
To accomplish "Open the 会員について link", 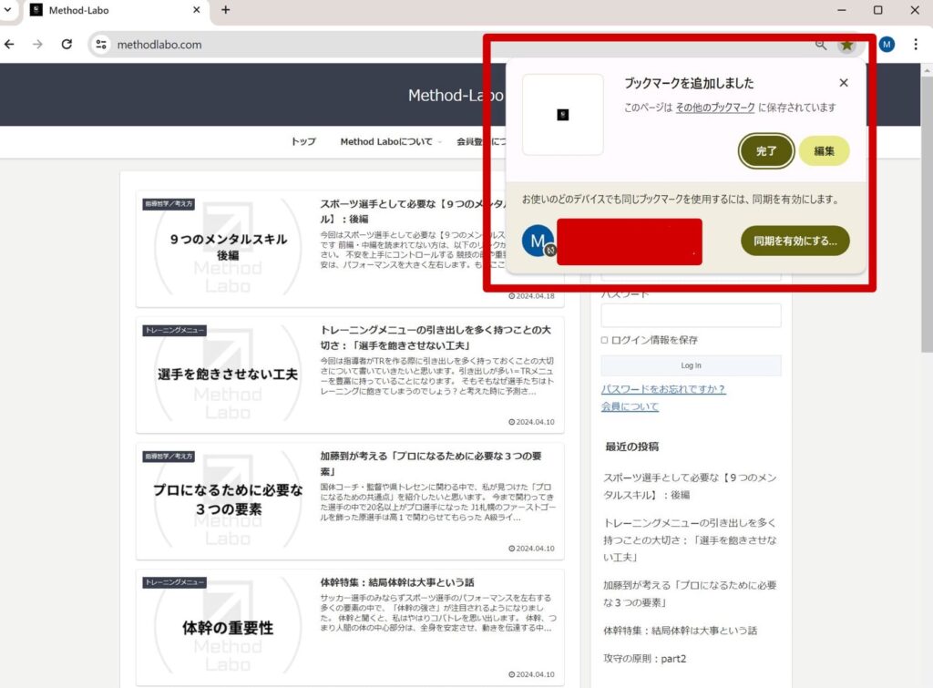I will pyautogui.click(x=630, y=406).
